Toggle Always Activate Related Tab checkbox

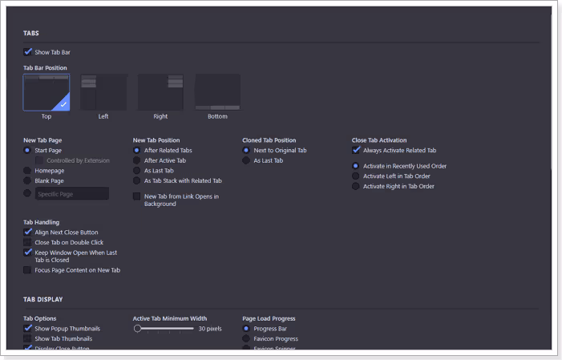tap(356, 150)
